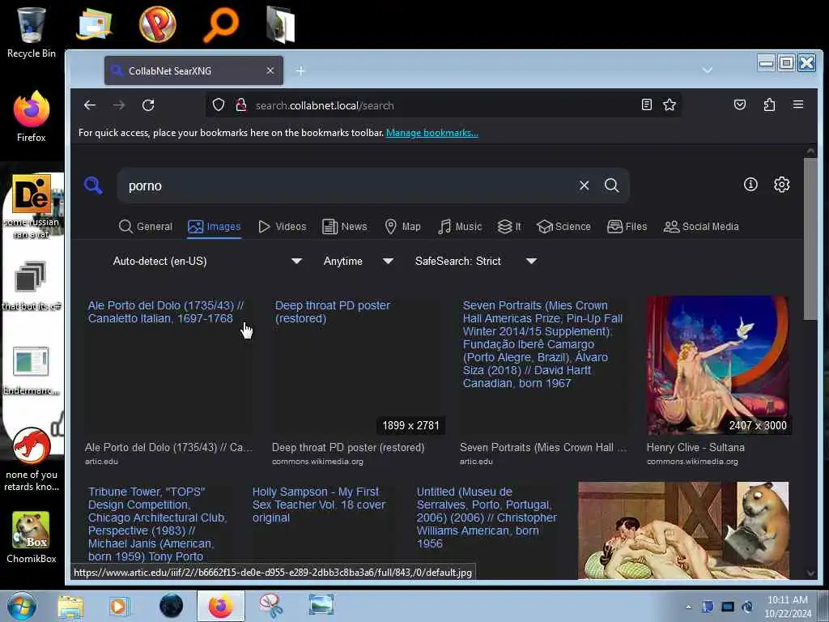Open the Firefox hamburger application menu
Viewport: 829px width, 622px height.
pyautogui.click(x=798, y=104)
